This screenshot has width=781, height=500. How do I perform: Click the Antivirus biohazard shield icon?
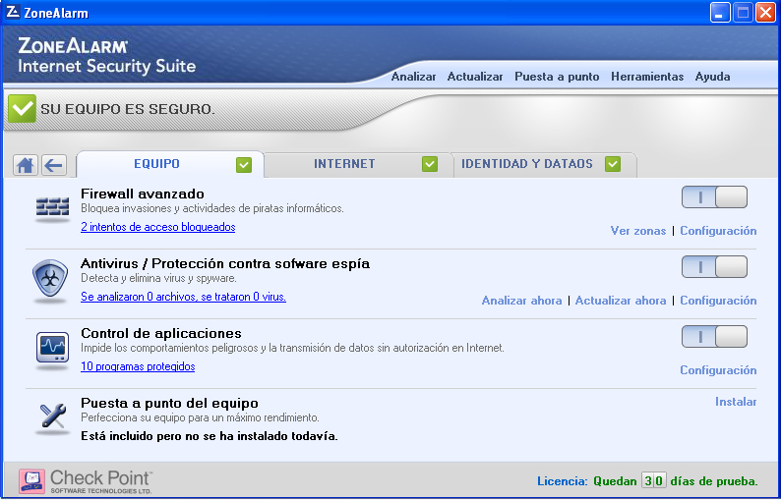click(x=50, y=279)
